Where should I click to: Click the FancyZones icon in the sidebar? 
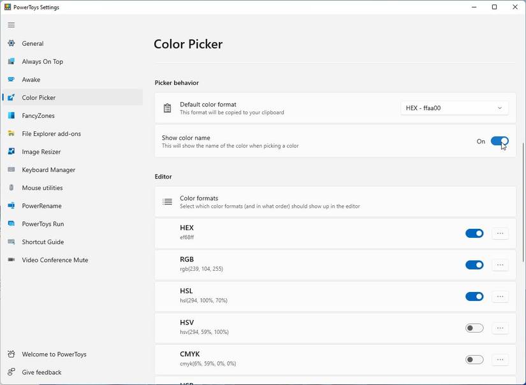tap(11, 115)
